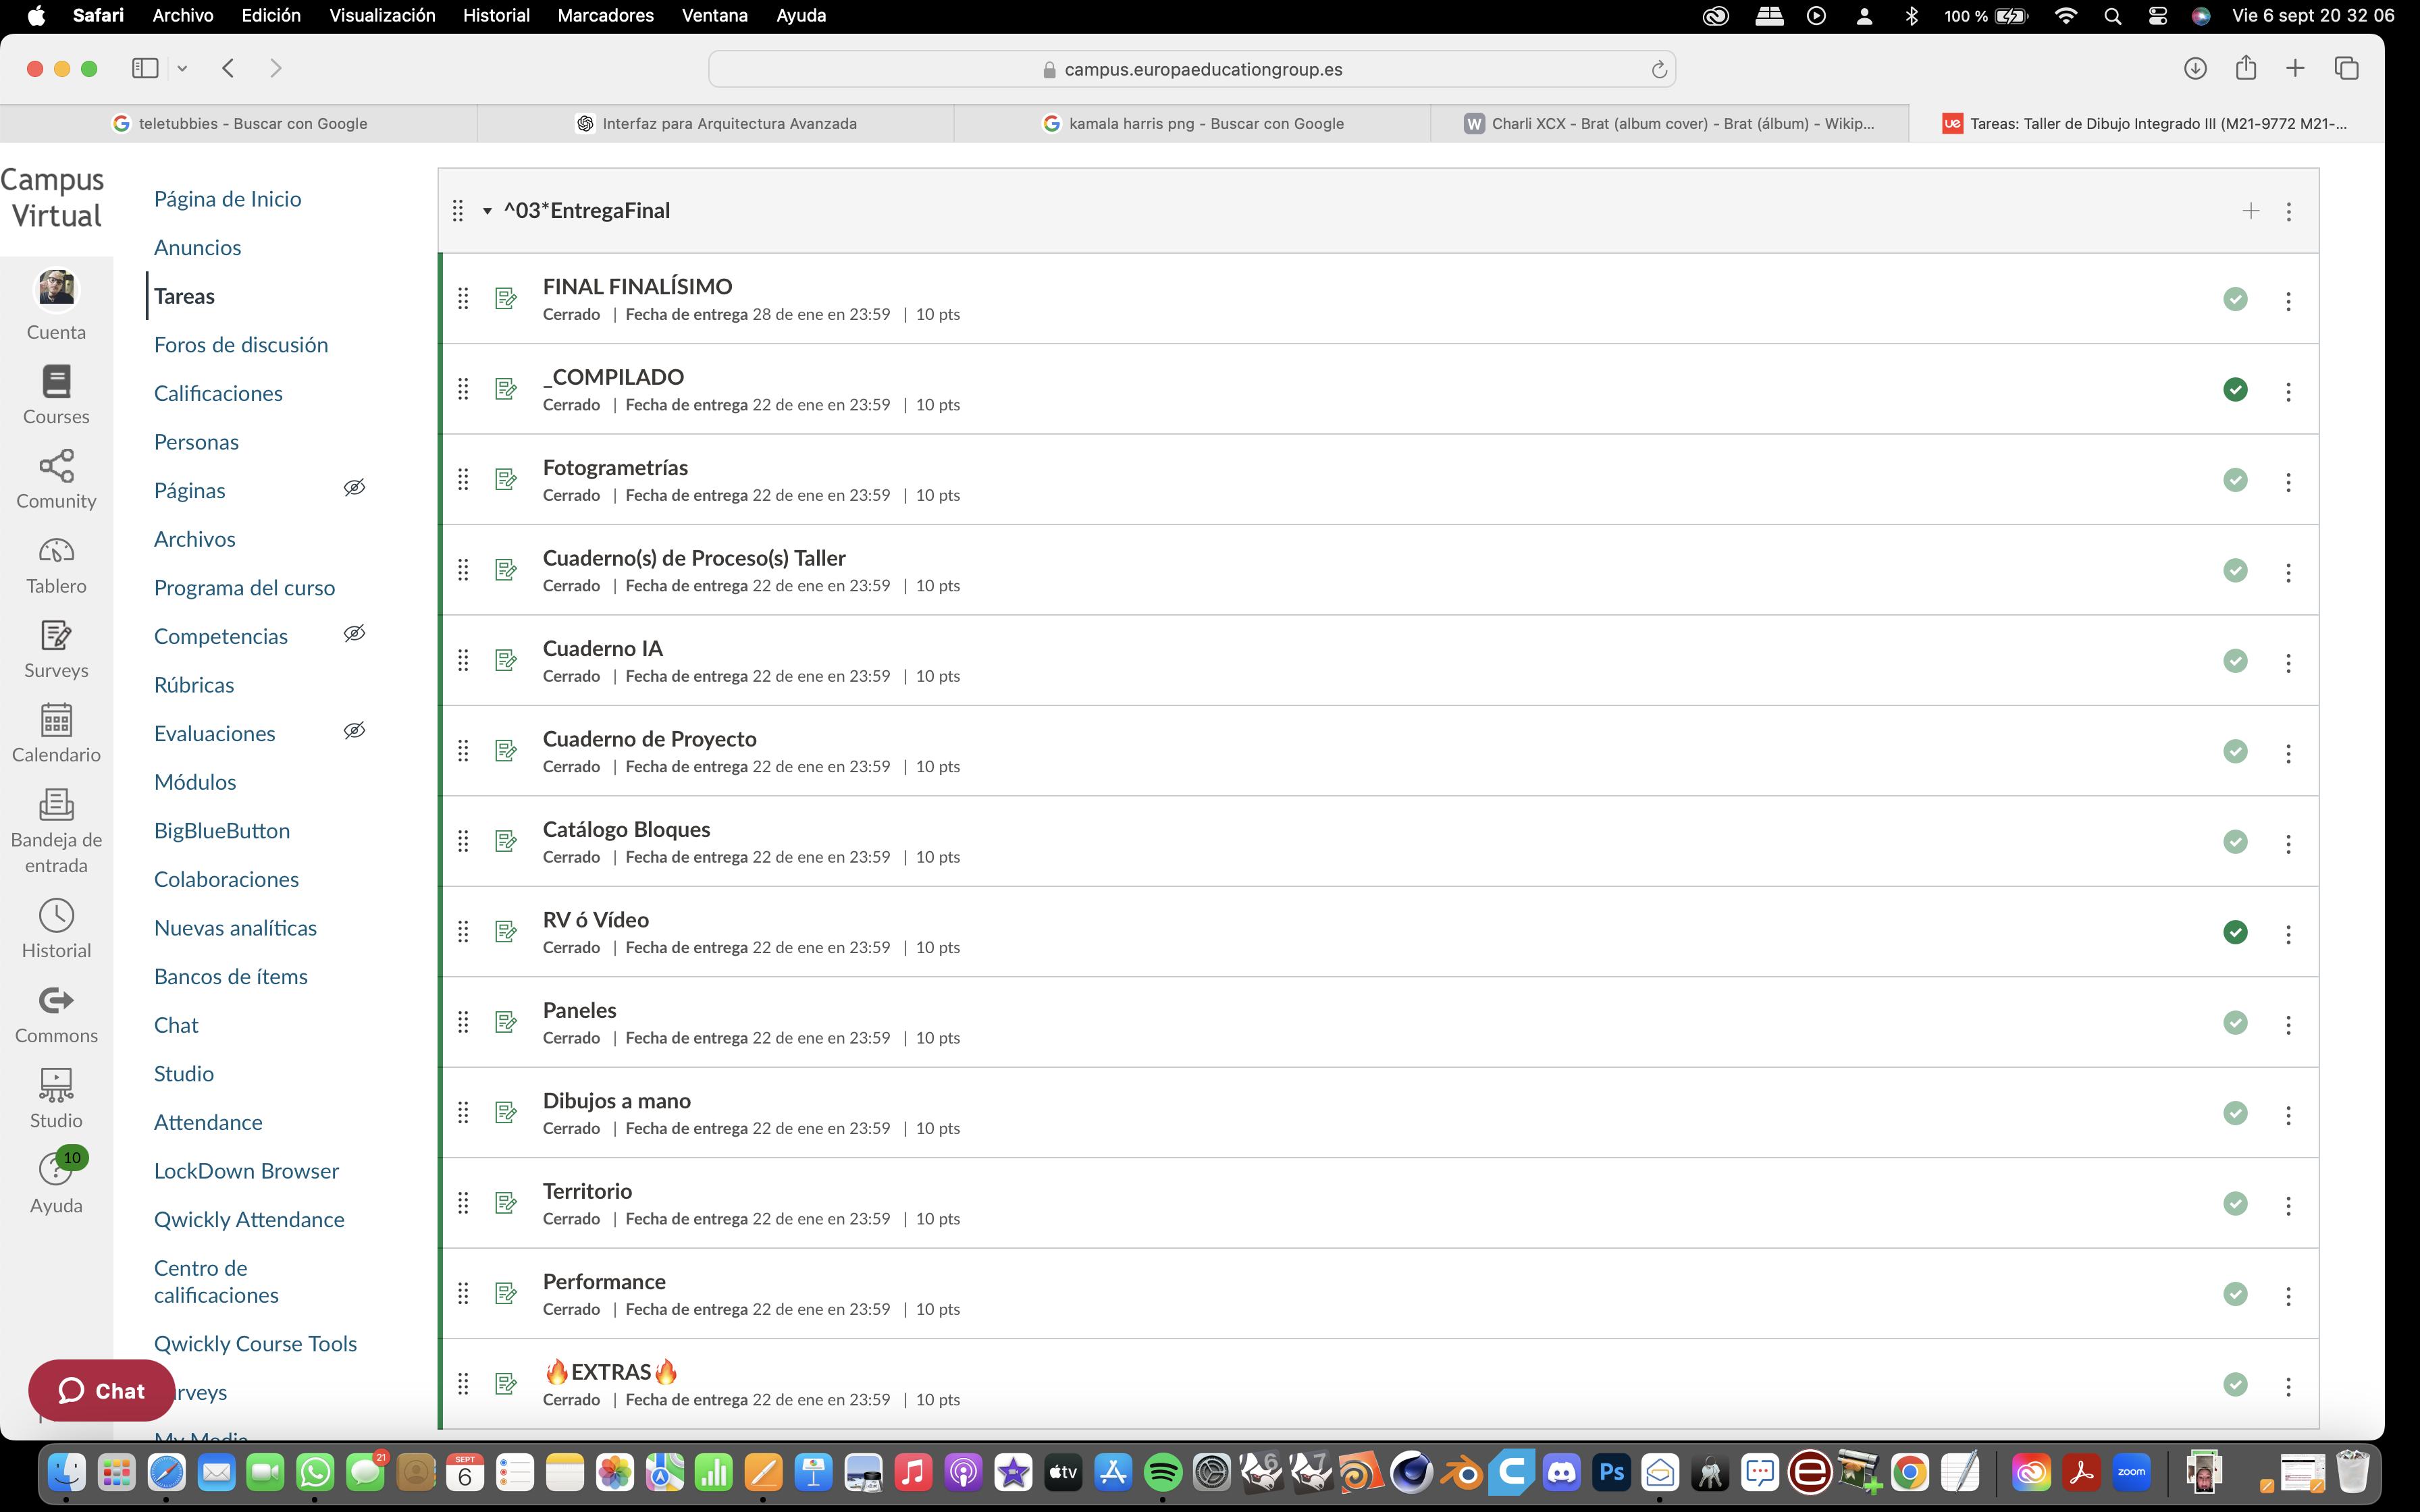Open options menu for Fotogrametrías row
Screen dimensions: 2420x1512
pyautogui.click(x=2288, y=482)
